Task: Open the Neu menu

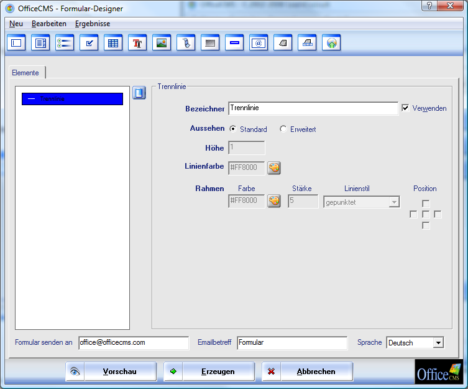Action: click(16, 24)
